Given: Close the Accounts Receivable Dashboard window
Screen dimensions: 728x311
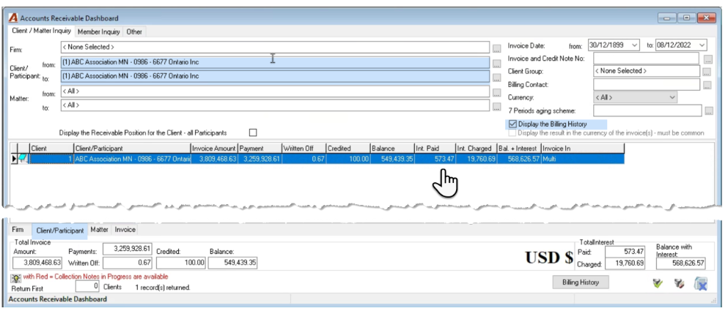Looking at the screenshot, I should [706, 18].
